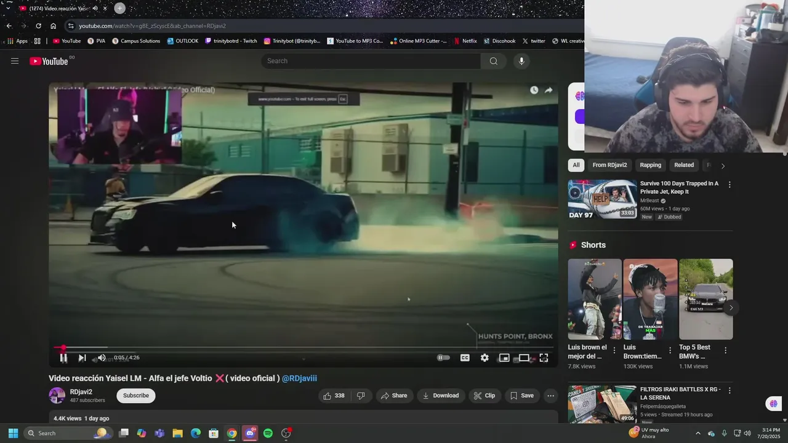Click the browser home button

53,26
